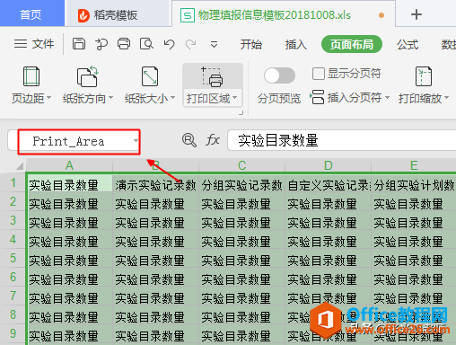Screen dimensions: 456x345
Task: Click the Save icon in quick toolbar
Action: click(79, 44)
